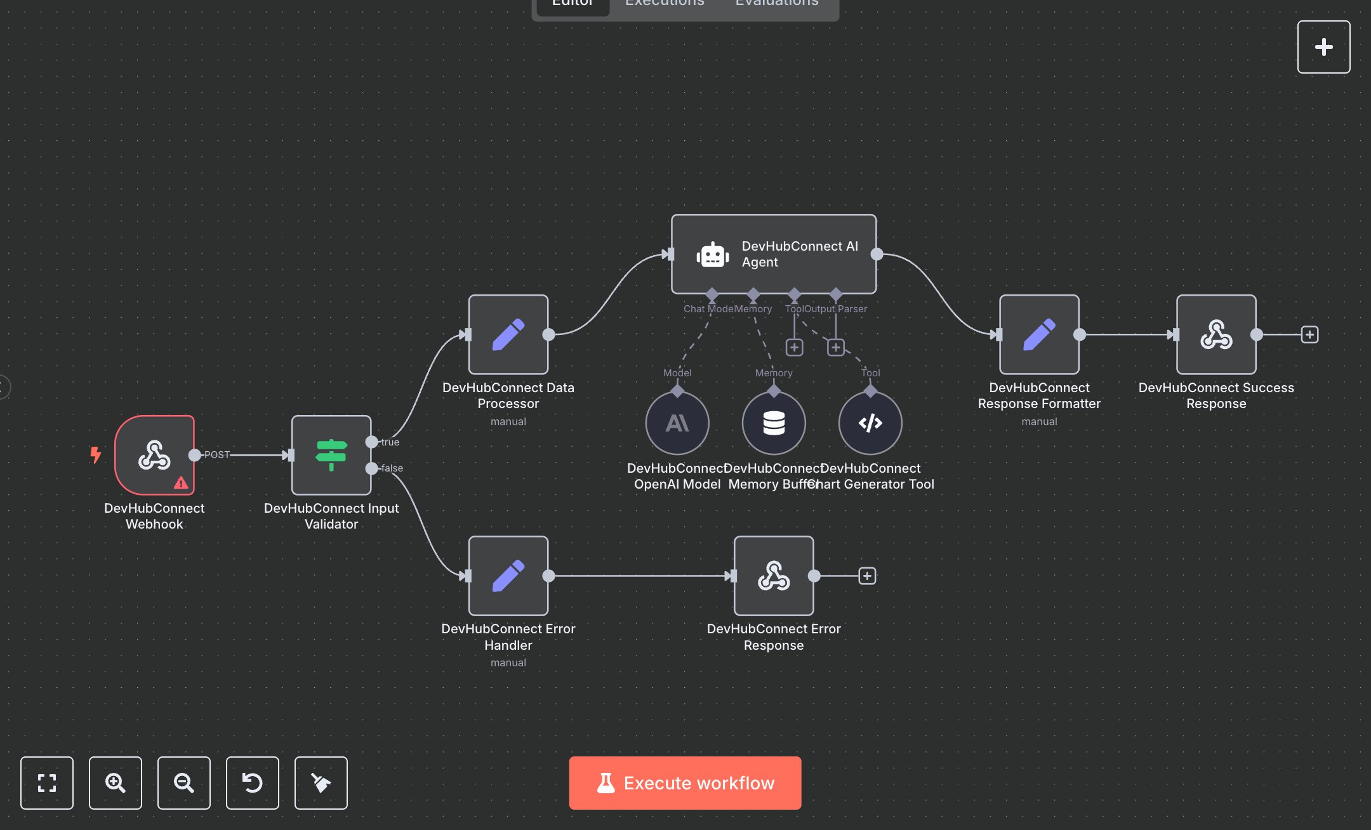Click the DevHubConnect Data Processor pencil icon
This screenshot has width=1371, height=830.
(x=508, y=335)
